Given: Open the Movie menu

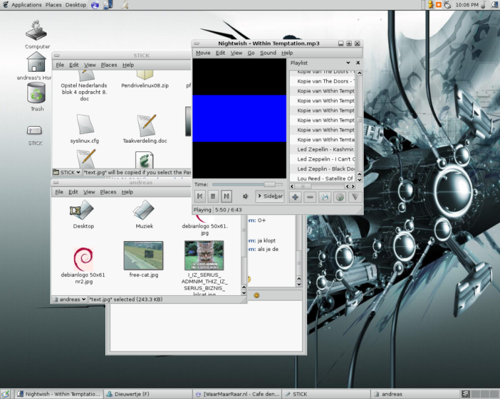Looking at the screenshot, I should tap(203, 53).
